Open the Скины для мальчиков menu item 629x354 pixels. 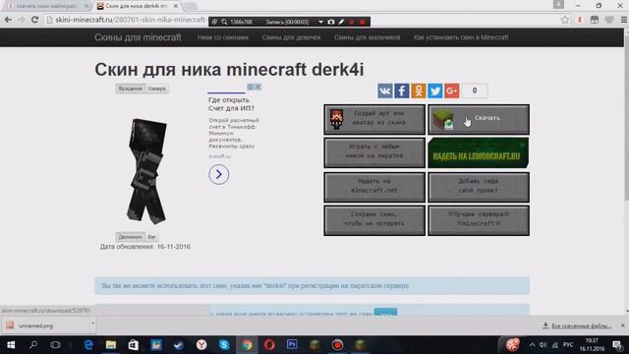(367, 37)
